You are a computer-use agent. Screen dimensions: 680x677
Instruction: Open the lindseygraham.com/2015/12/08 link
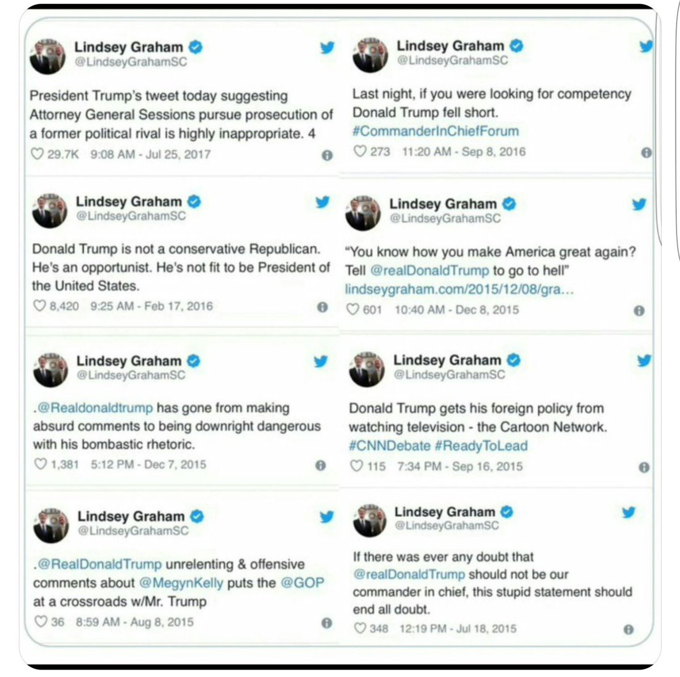pos(460,289)
